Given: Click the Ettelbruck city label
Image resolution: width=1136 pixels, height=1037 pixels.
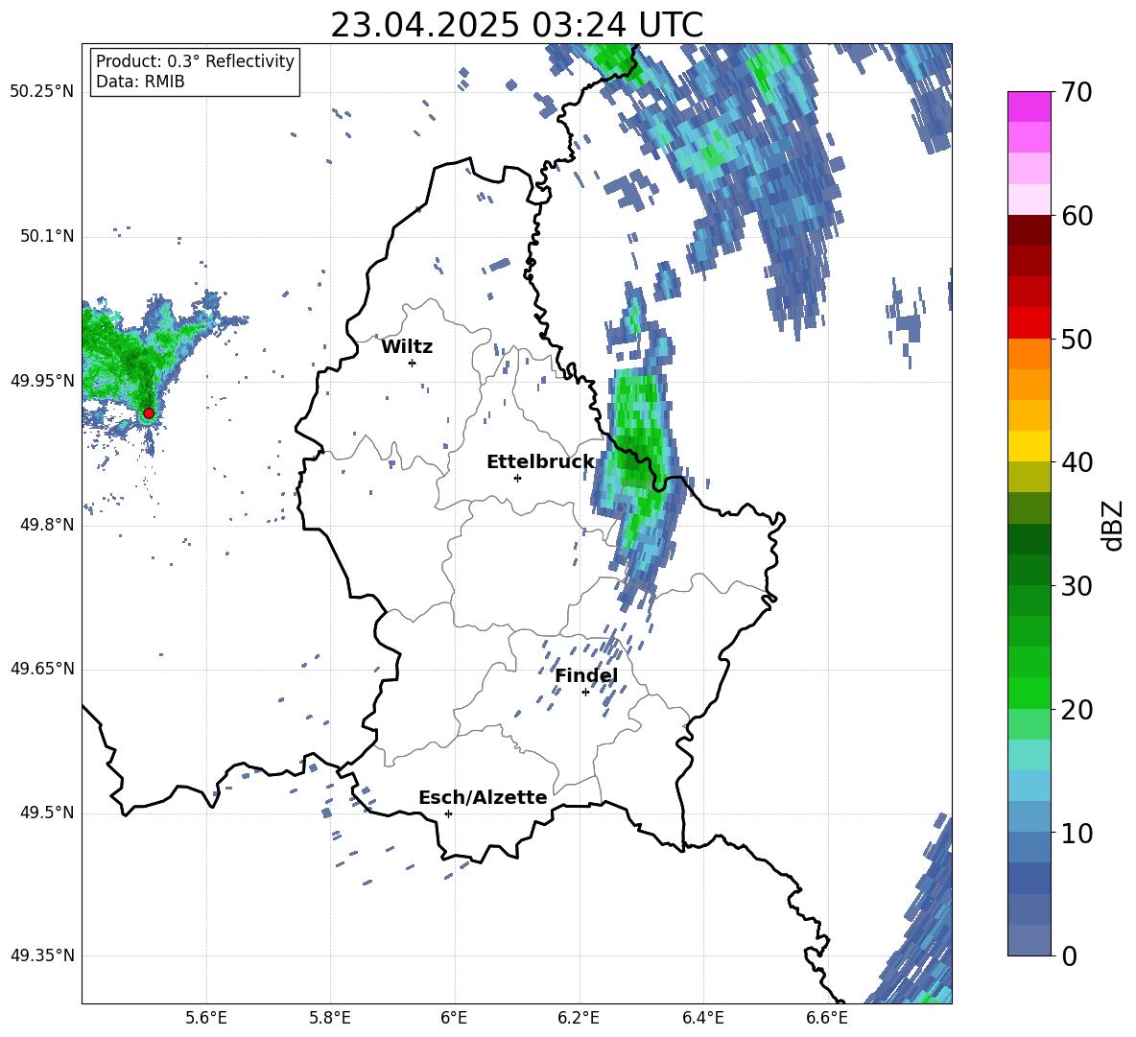Looking at the screenshot, I should [540, 462].
